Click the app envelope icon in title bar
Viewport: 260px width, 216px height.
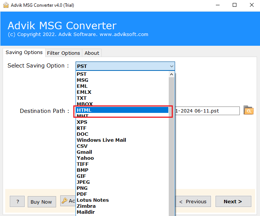pos(6,5)
